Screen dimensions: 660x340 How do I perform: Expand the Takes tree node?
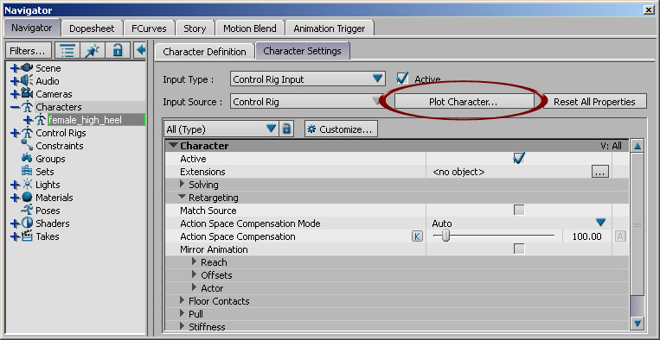coord(15,236)
